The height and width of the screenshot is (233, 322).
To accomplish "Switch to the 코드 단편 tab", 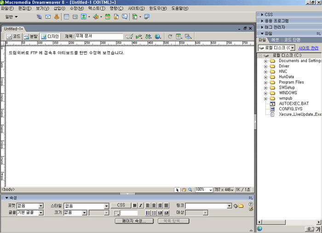I will point(292,40).
